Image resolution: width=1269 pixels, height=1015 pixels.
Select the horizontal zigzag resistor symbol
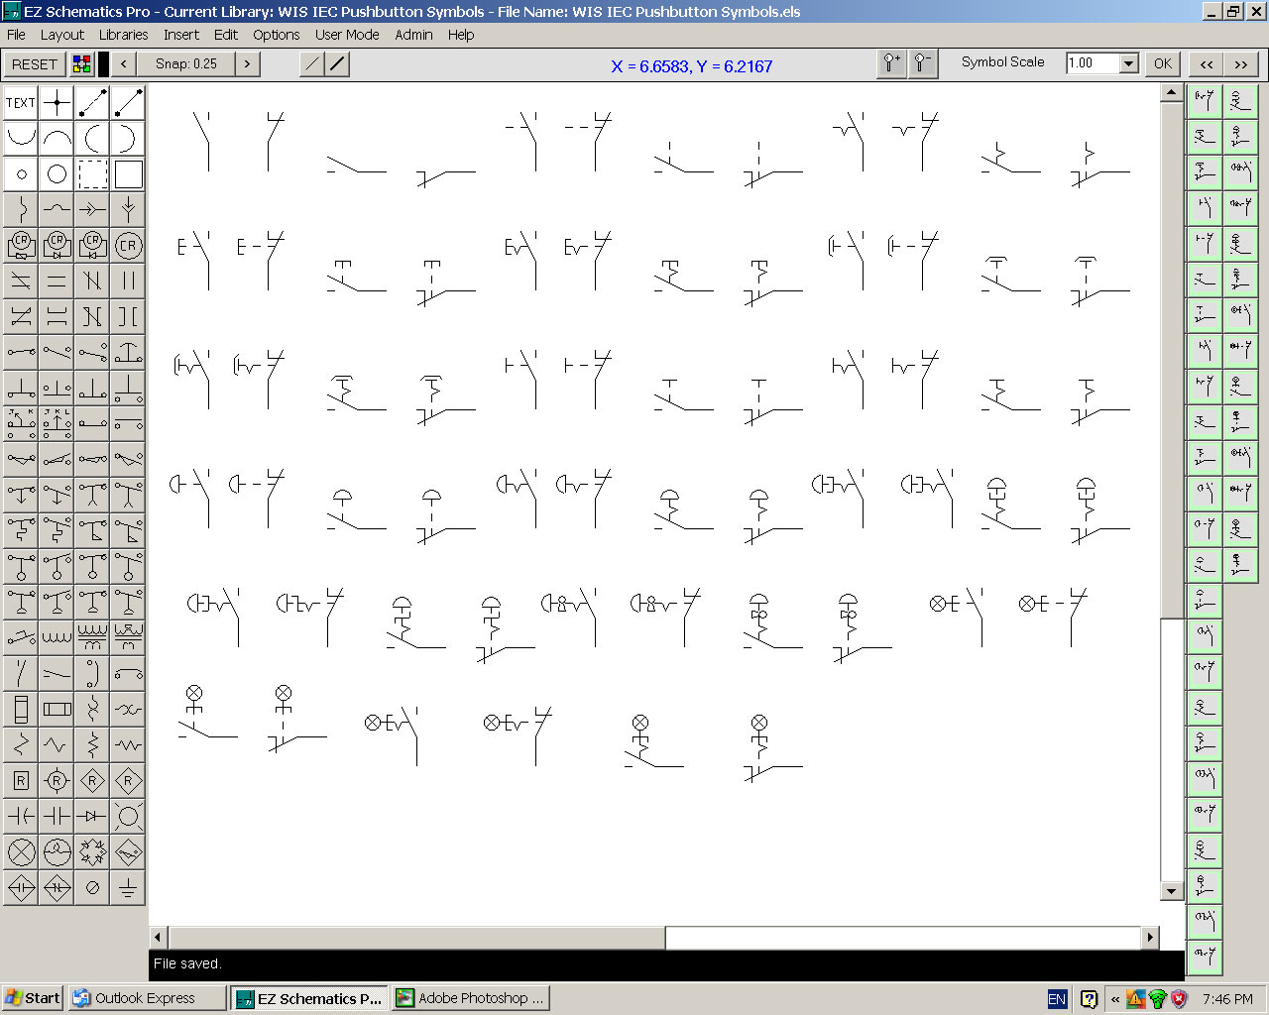click(x=128, y=744)
